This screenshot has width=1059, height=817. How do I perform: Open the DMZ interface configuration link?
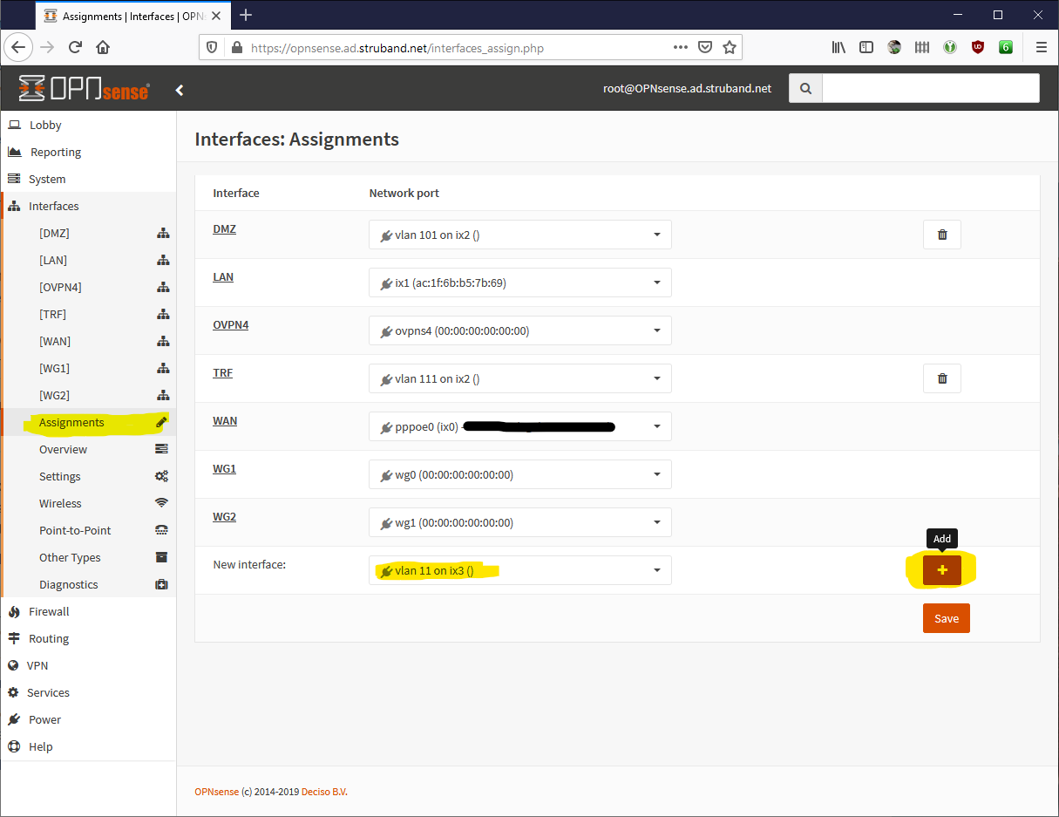click(224, 228)
